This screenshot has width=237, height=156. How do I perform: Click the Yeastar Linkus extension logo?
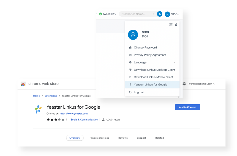pyautogui.click(x=38, y=109)
